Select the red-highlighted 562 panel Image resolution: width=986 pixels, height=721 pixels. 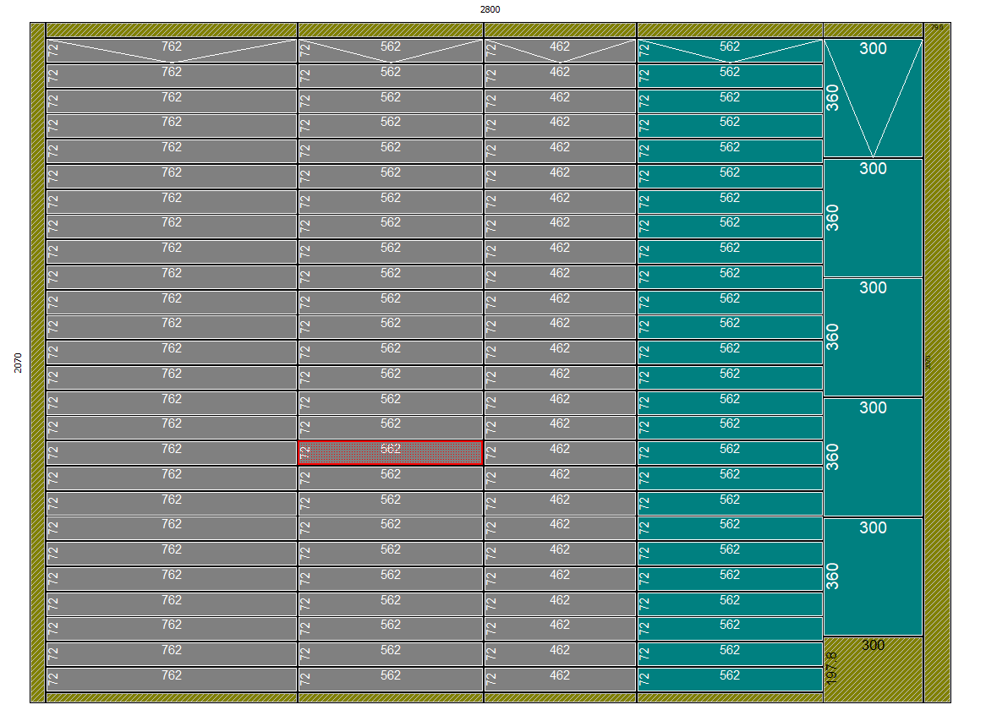[390, 452]
